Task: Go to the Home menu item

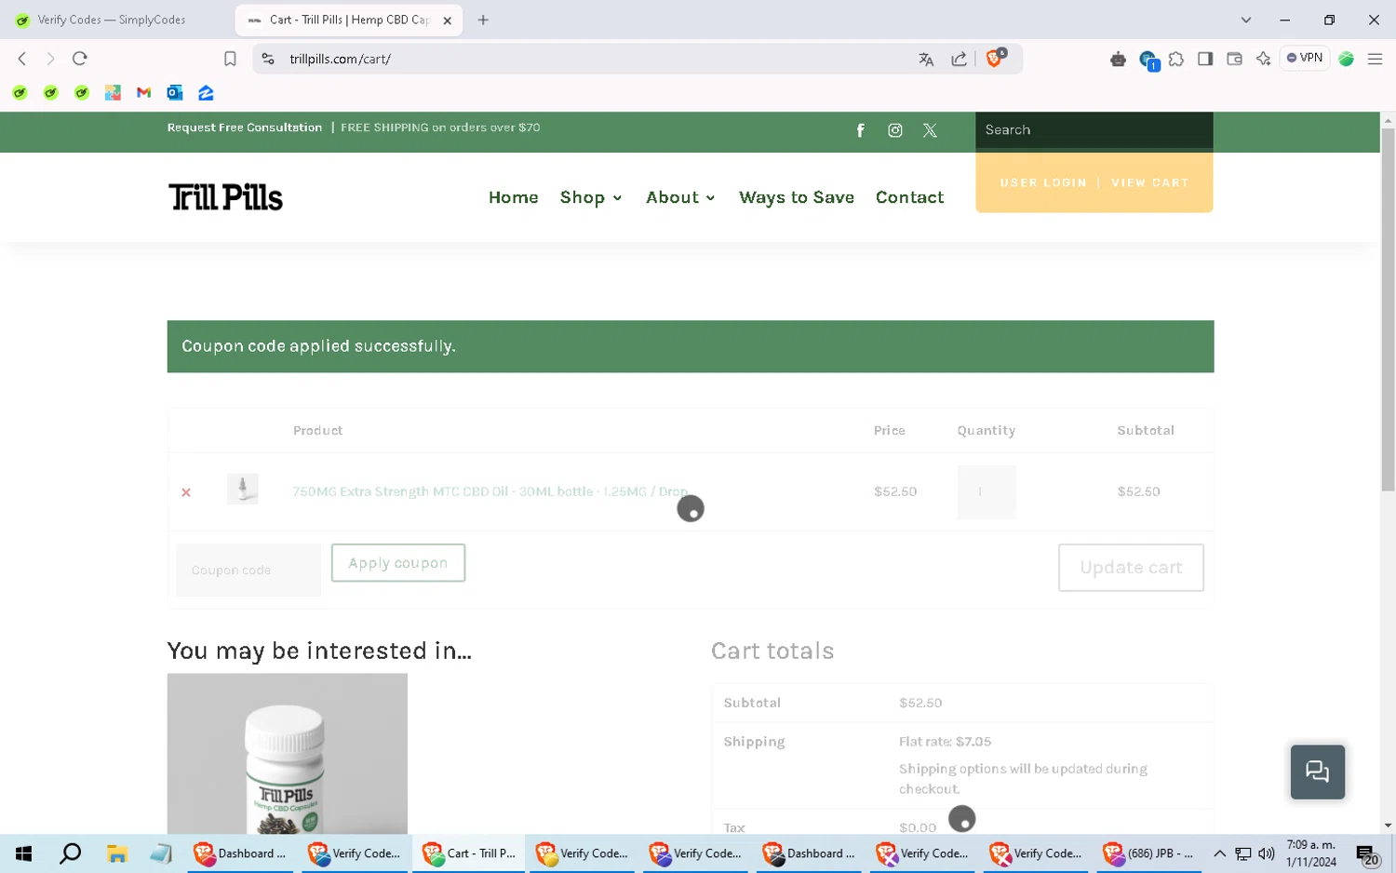Action: click(514, 197)
